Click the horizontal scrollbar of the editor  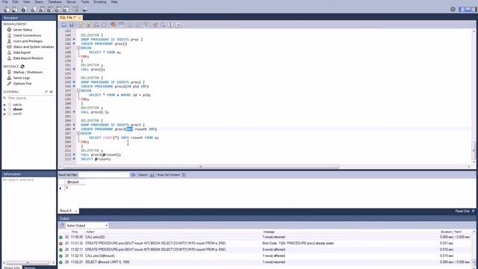pyautogui.click(x=201, y=167)
